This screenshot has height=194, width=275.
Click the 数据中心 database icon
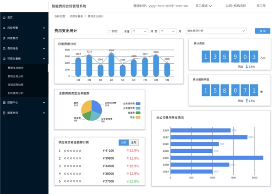(4, 102)
